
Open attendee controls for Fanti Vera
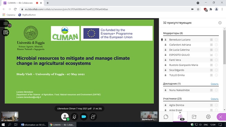coord(216,60)
